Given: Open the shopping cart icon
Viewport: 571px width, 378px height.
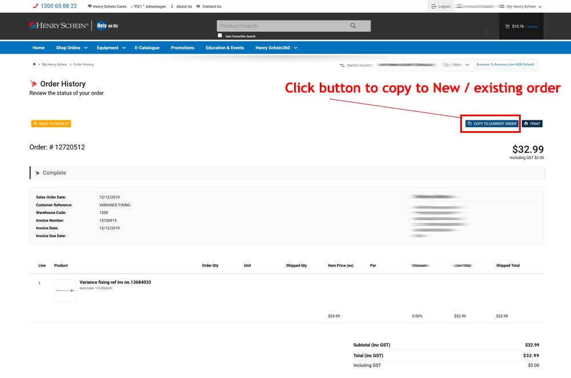Looking at the screenshot, I should click(507, 26).
